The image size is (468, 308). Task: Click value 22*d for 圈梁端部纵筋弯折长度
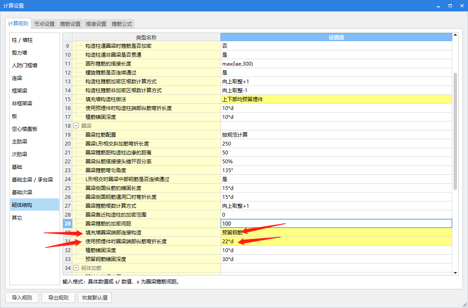(x=336, y=242)
